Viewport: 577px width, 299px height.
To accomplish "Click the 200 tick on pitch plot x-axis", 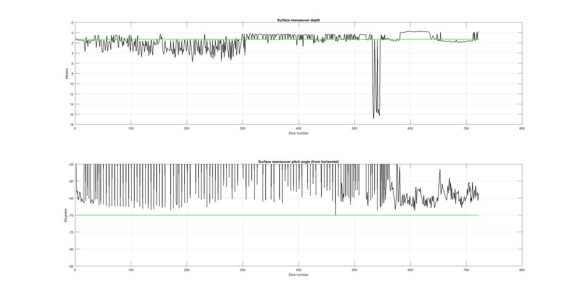I will point(187,270).
